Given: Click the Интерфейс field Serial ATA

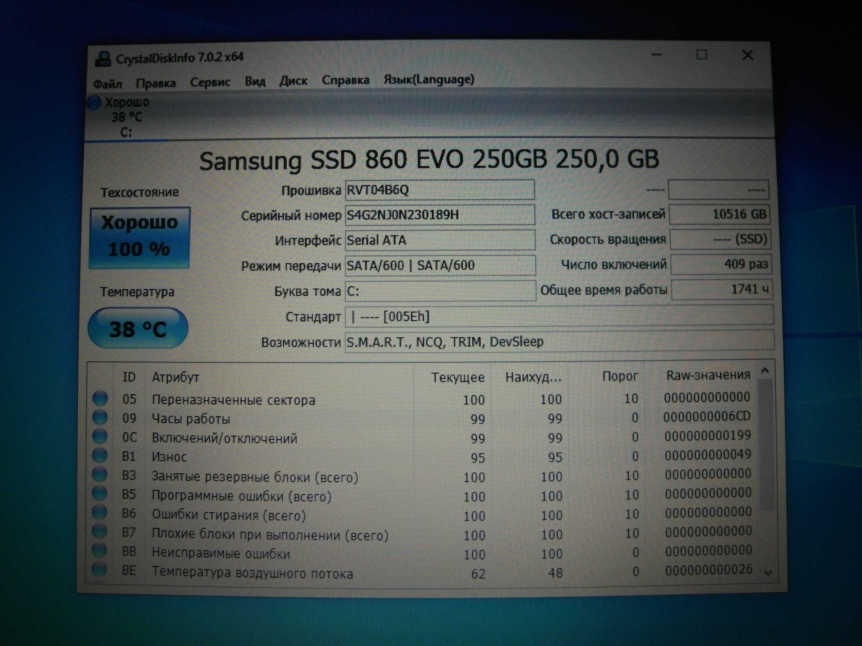Looking at the screenshot, I should tap(440, 240).
